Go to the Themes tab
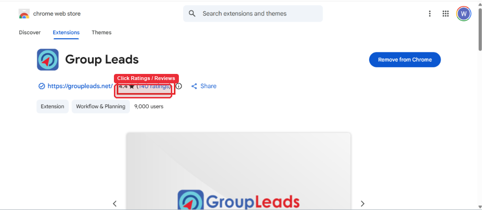Screen dimensions: 482x210 pyautogui.click(x=102, y=32)
